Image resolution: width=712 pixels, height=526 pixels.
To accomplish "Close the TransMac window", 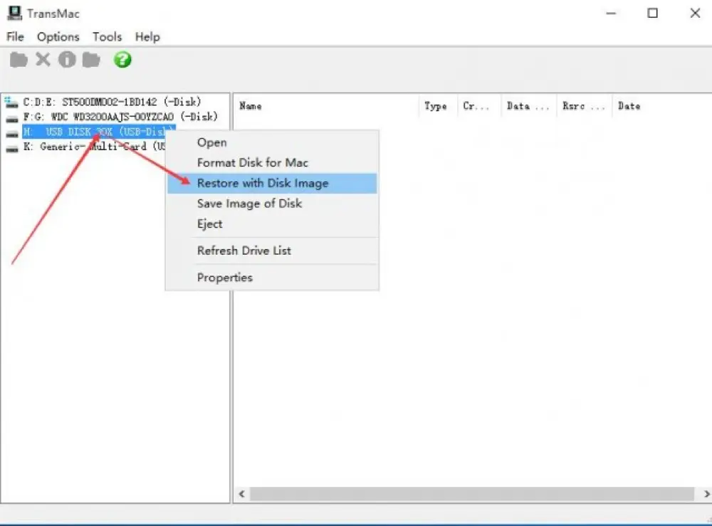I will click(695, 13).
